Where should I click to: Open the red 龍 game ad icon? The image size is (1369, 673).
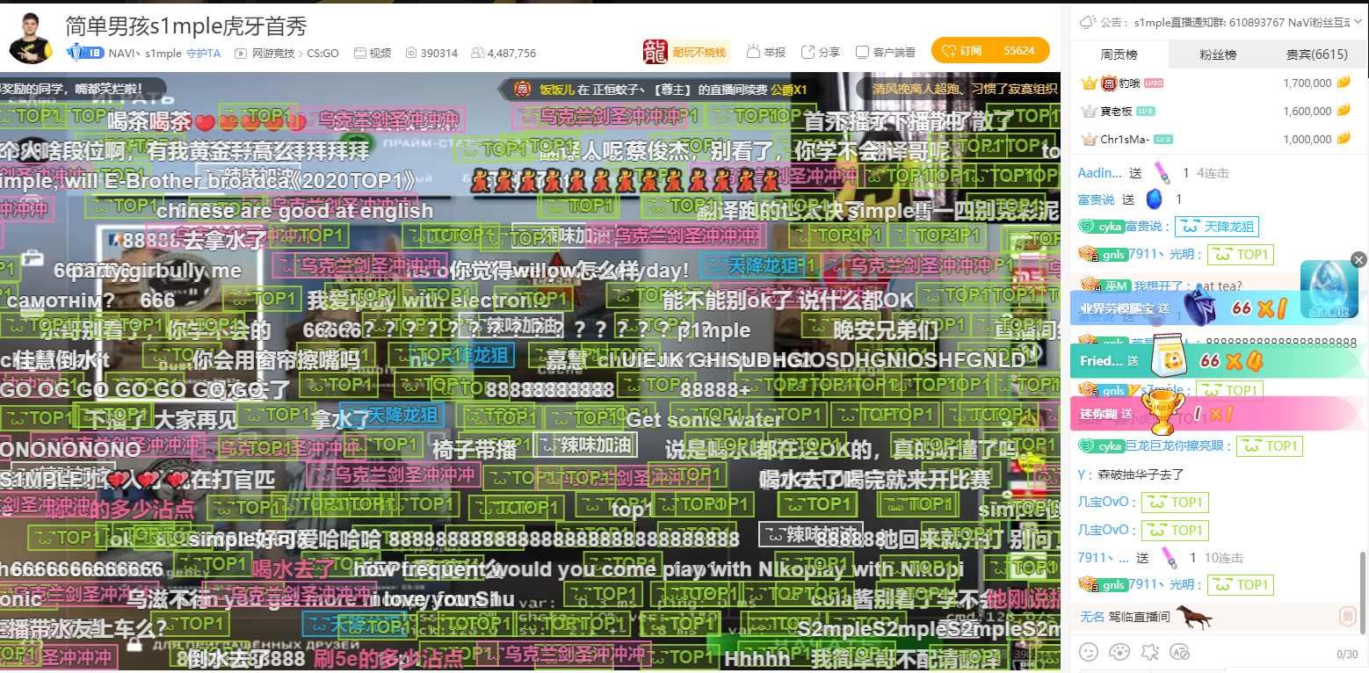pyautogui.click(x=656, y=52)
